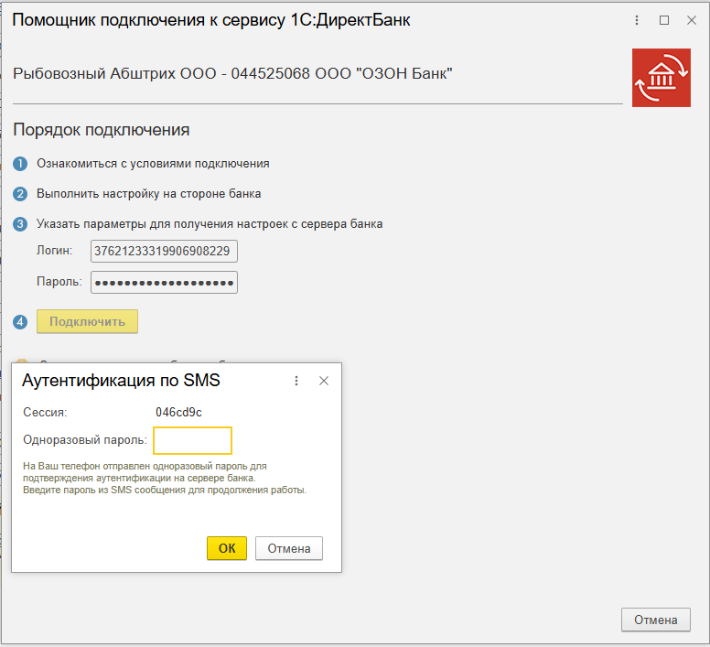This screenshot has height=647, width=710.
Task: Click the Подключить button
Action: 87,321
